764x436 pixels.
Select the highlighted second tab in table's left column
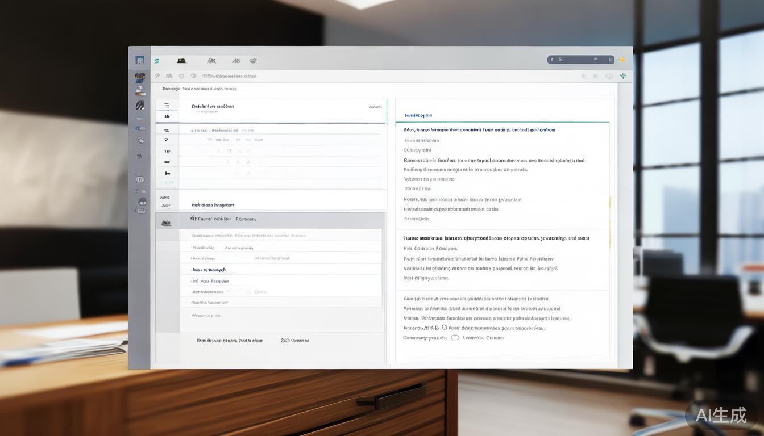tap(167, 116)
